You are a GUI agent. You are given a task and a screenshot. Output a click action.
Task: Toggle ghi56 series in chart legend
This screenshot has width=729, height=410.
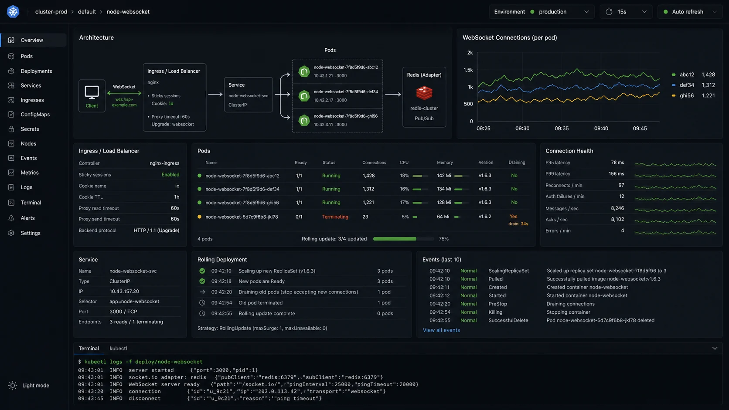coord(693,95)
